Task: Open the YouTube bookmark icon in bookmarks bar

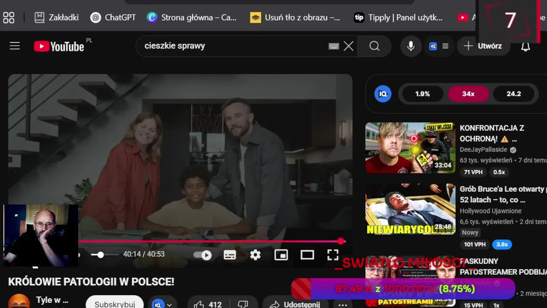Action: (463, 18)
